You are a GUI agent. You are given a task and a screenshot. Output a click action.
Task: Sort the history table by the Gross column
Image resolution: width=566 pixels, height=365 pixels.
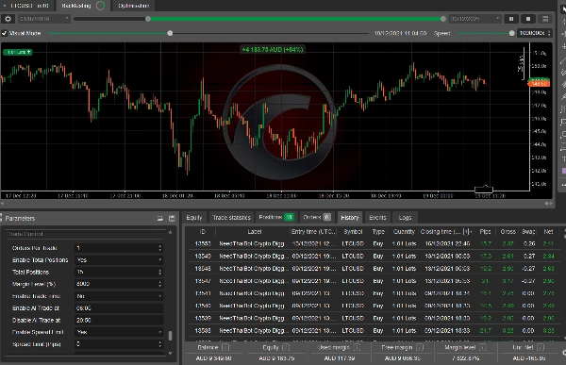pyautogui.click(x=508, y=231)
